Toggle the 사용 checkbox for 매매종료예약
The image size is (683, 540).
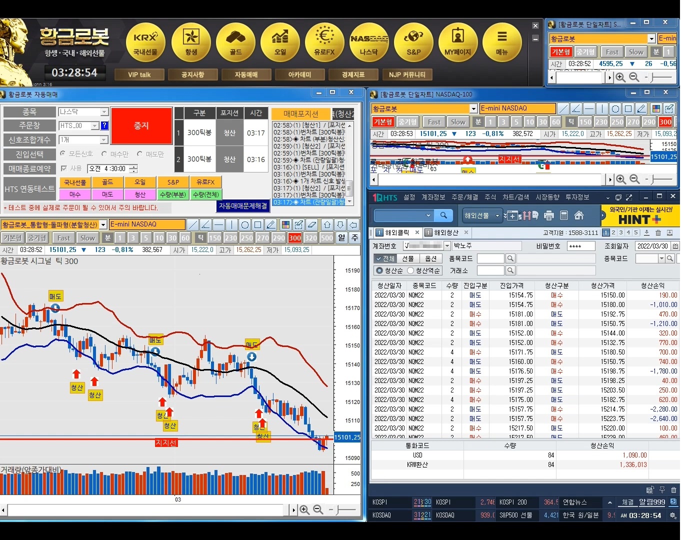(x=63, y=168)
